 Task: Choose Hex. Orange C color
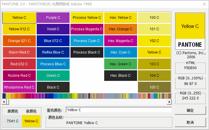click(x=121, y=29)
